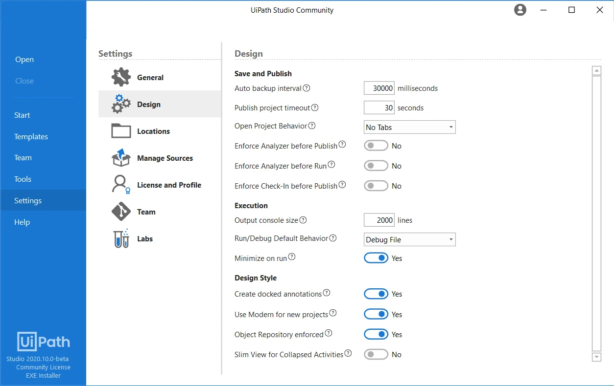The height and width of the screenshot is (386, 614).
Task: Click the Locations folder icon
Action: click(121, 131)
